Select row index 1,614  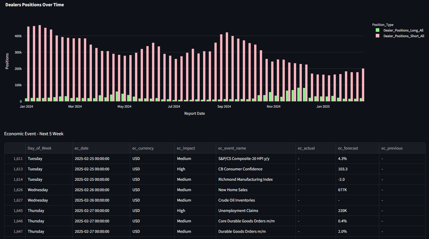(x=15, y=179)
